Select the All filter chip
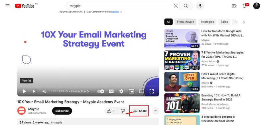266x125 pixels. pyautogui.click(x=169, y=22)
